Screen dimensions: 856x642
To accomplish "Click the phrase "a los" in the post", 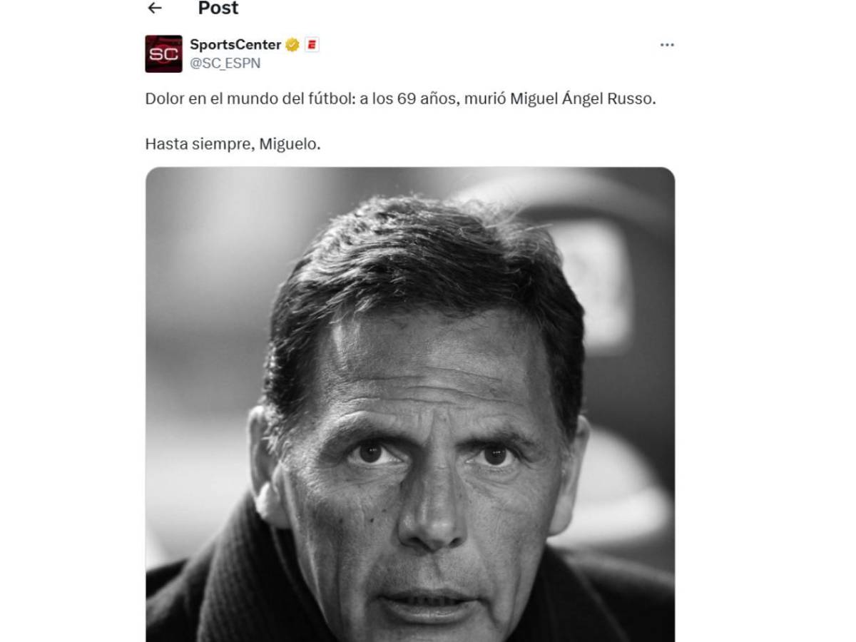I will click(x=378, y=99).
